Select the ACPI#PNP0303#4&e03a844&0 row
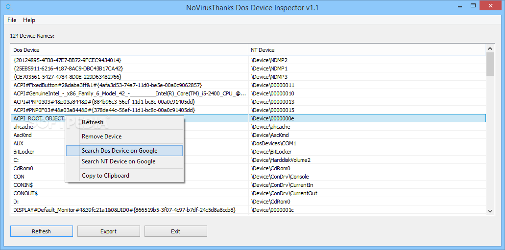505x250 pixels. coord(248,102)
